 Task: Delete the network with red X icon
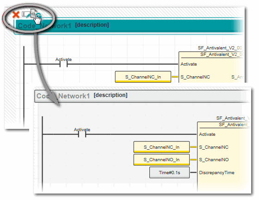(16, 14)
